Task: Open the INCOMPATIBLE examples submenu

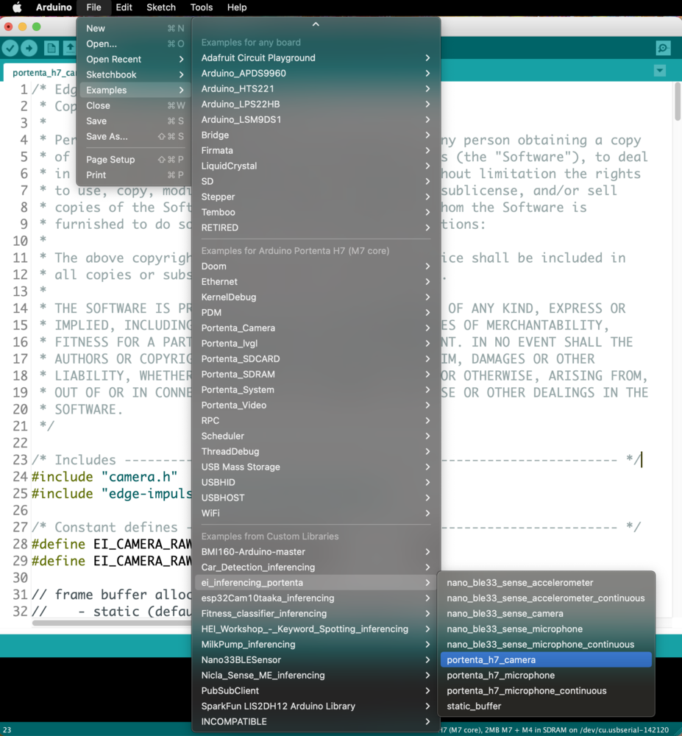Action: (x=316, y=721)
